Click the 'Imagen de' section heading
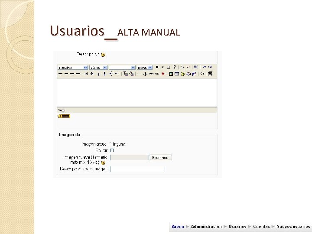 [69, 135]
